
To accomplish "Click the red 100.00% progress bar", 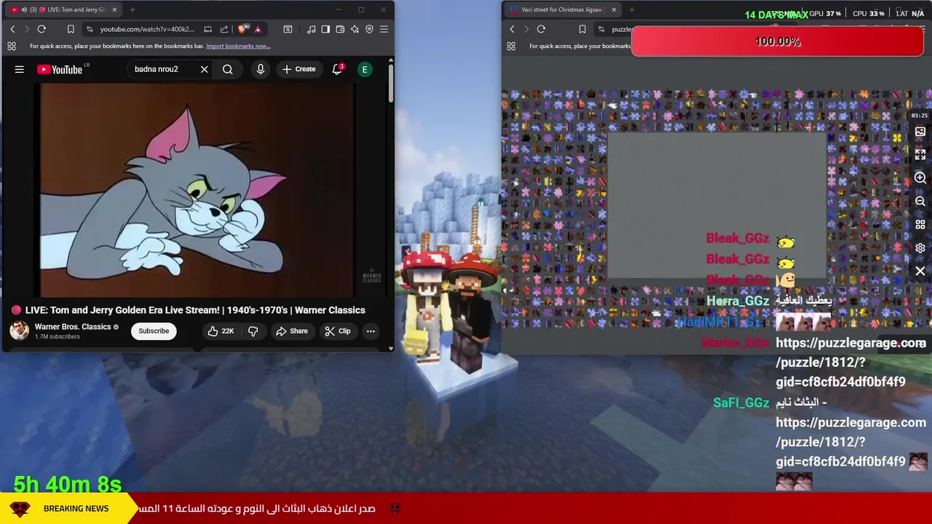I will point(778,41).
